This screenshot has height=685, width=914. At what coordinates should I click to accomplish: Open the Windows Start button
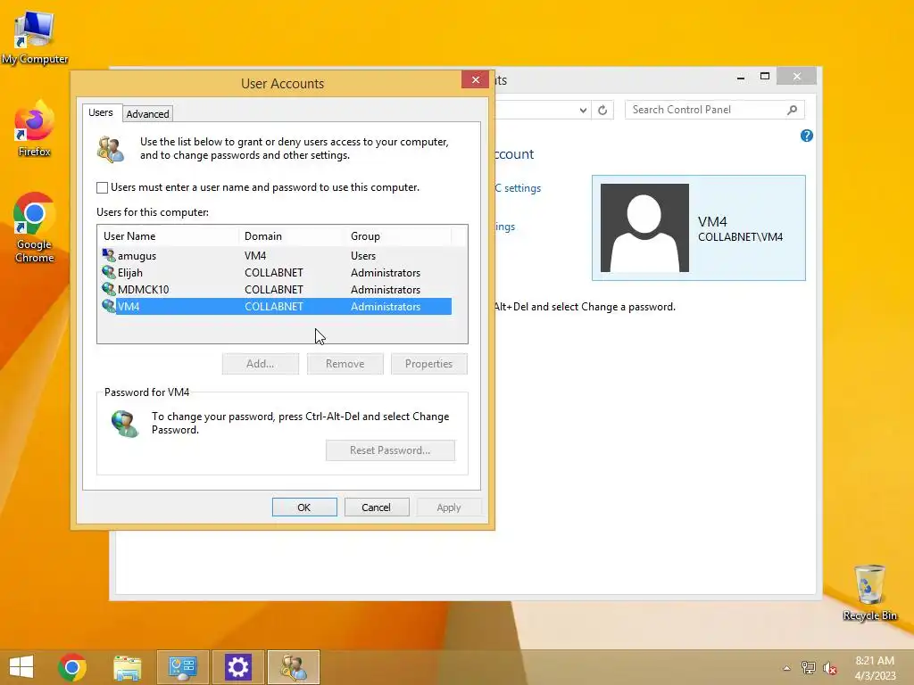point(21,667)
